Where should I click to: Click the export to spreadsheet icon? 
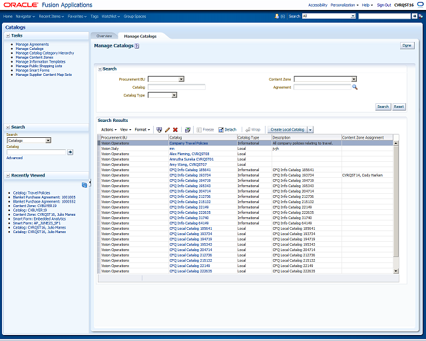(x=188, y=130)
